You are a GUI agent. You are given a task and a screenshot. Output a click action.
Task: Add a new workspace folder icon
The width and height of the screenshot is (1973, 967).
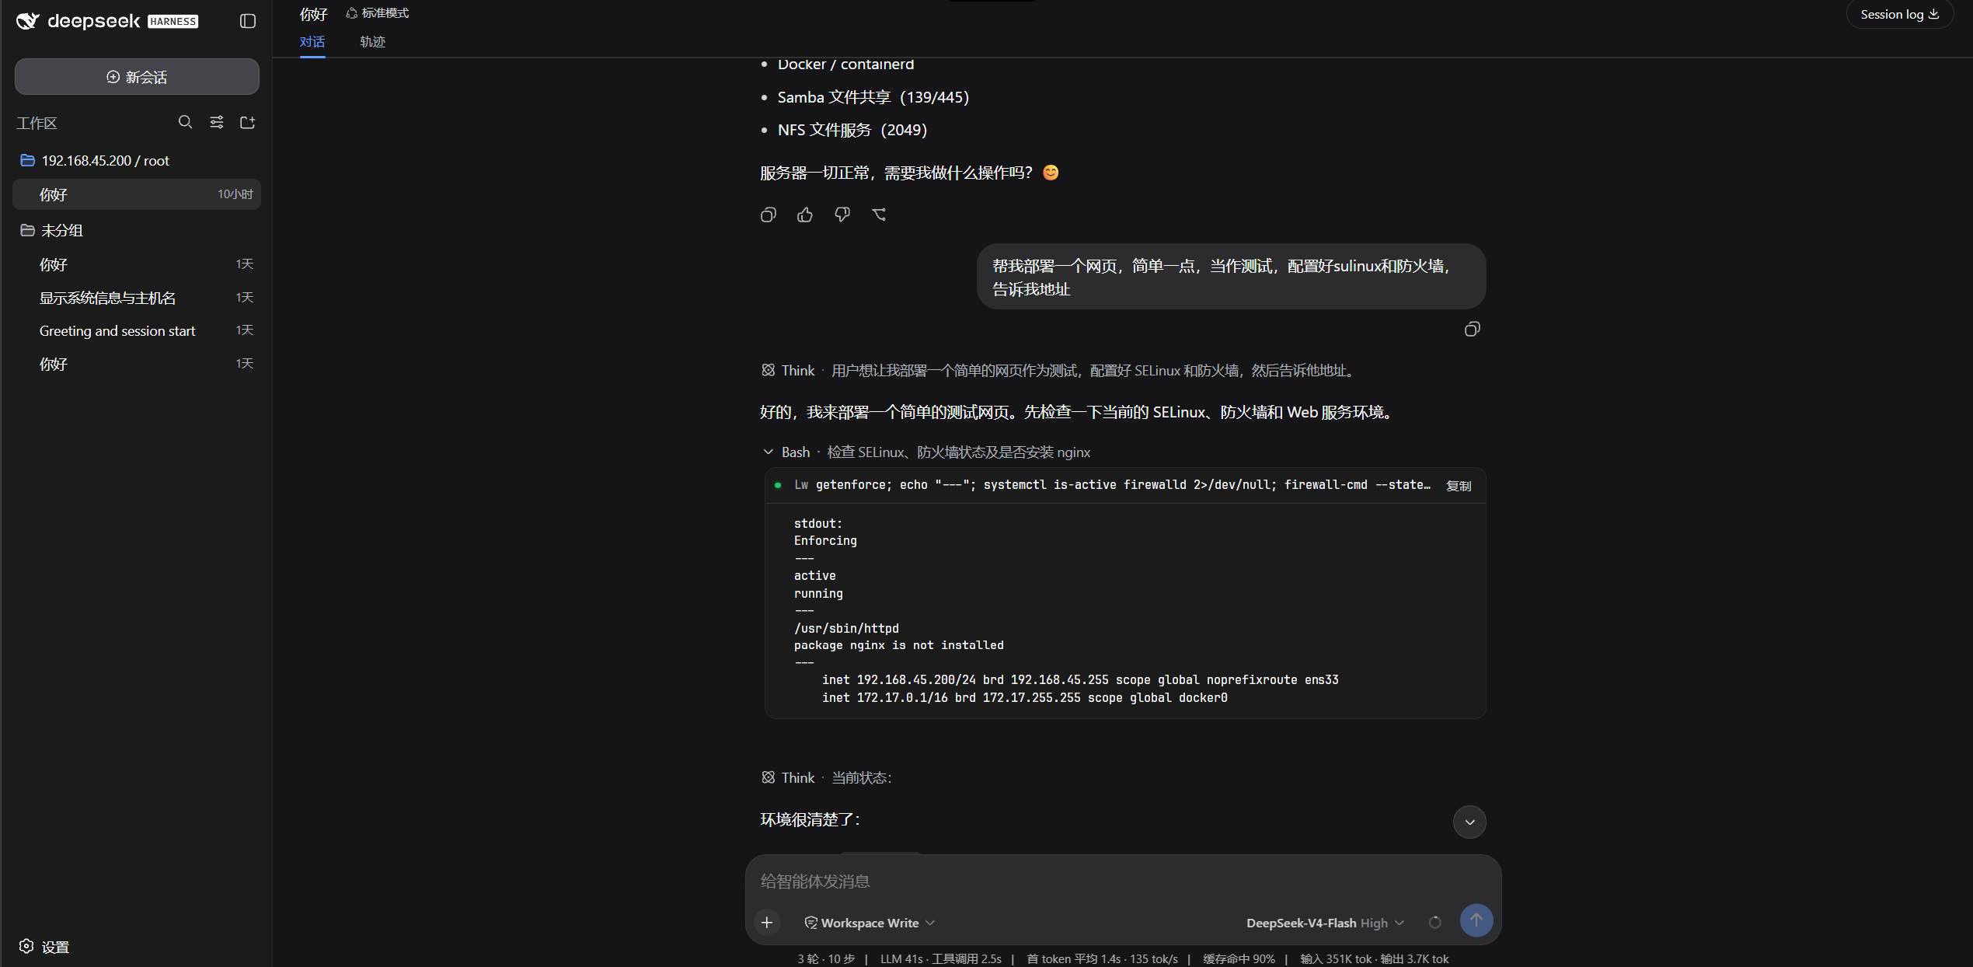click(x=248, y=122)
